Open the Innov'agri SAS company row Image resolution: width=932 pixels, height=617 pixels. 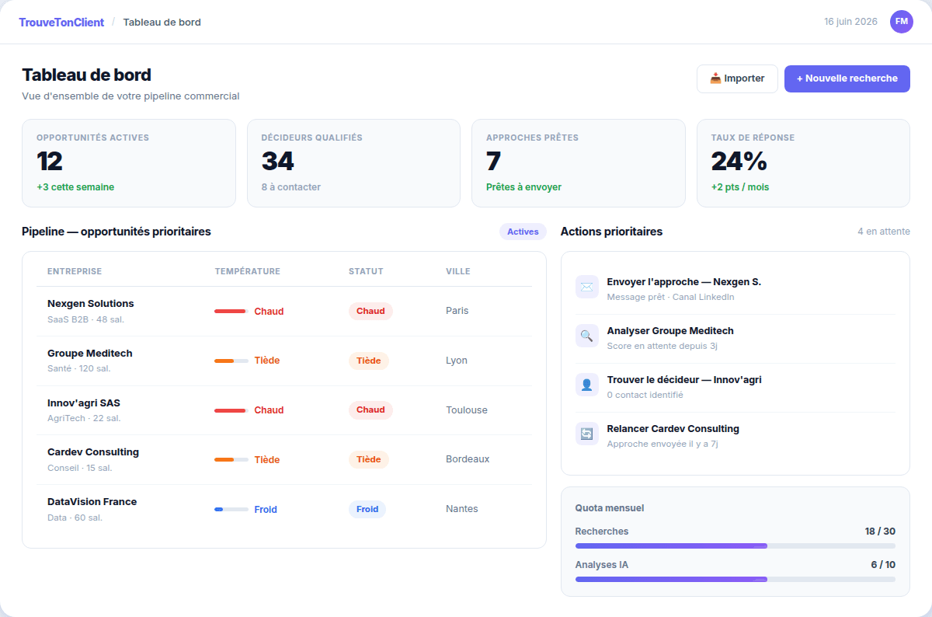(x=284, y=410)
